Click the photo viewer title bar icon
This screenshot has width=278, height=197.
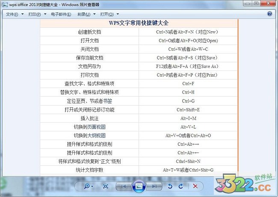point(5,5)
